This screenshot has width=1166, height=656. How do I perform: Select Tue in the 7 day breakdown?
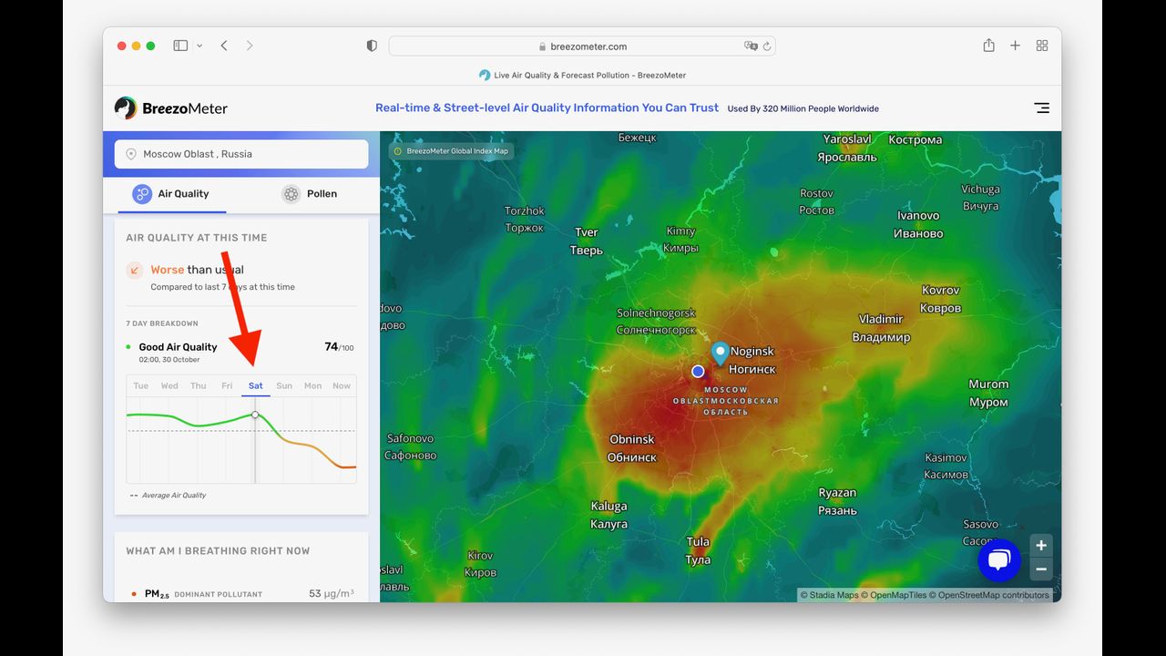click(x=140, y=386)
